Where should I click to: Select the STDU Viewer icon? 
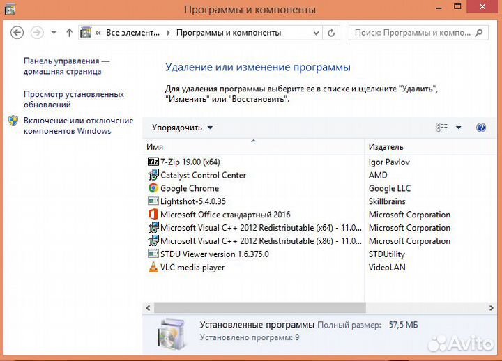153,254
